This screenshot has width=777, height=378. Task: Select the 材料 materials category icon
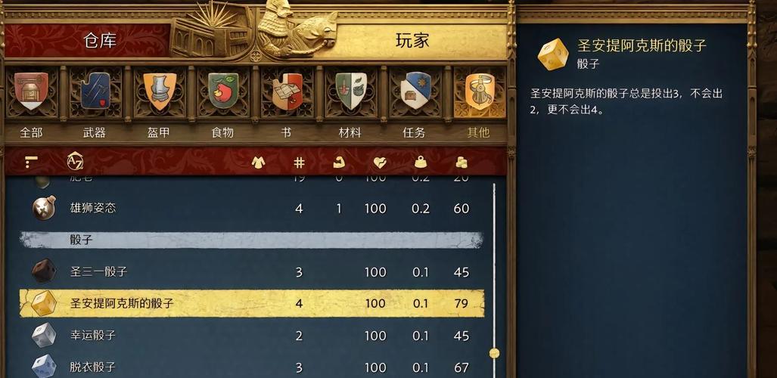coord(351,91)
